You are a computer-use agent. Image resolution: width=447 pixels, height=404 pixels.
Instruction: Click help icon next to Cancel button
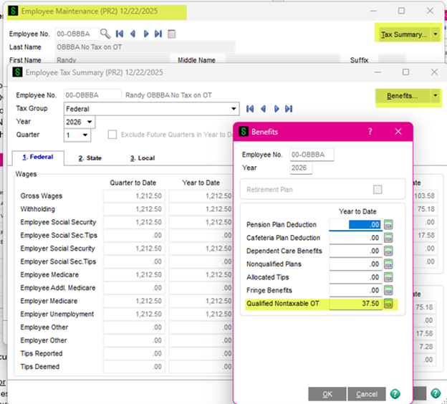[395, 394]
